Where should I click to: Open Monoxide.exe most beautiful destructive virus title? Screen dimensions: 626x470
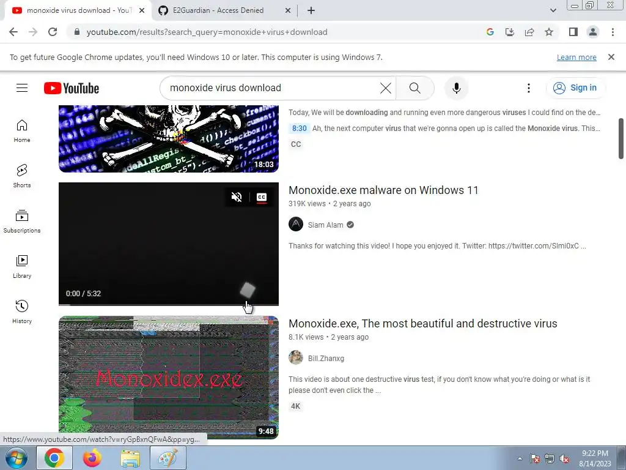pos(423,324)
